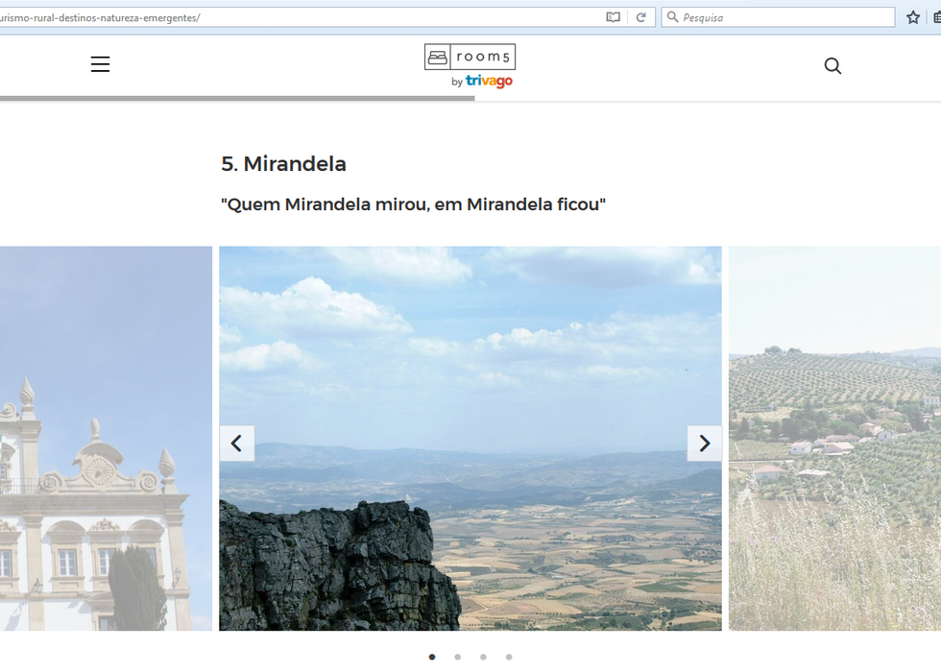Click the heading '5. Mirandela'
Image resolution: width=941 pixels, height=672 pixels.
tap(283, 164)
